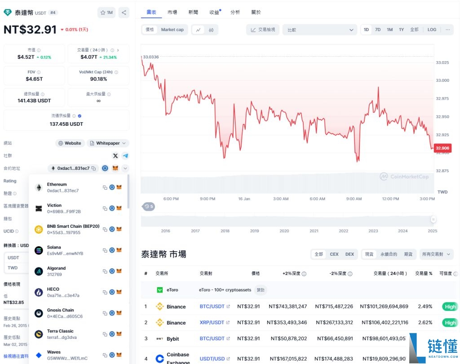Image resolution: width=460 pixels, height=364 pixels.
Task: Expand the contract address chain list chevron
Action: (125, 168)
